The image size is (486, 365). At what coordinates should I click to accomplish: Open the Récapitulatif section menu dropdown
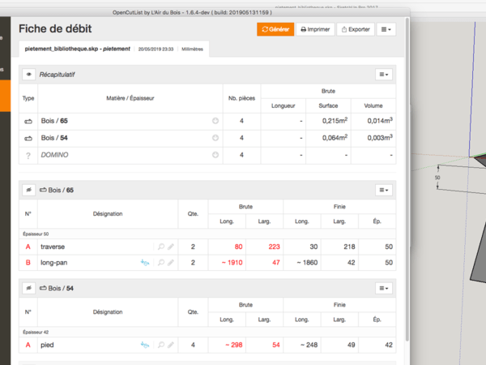click(385, 74)
